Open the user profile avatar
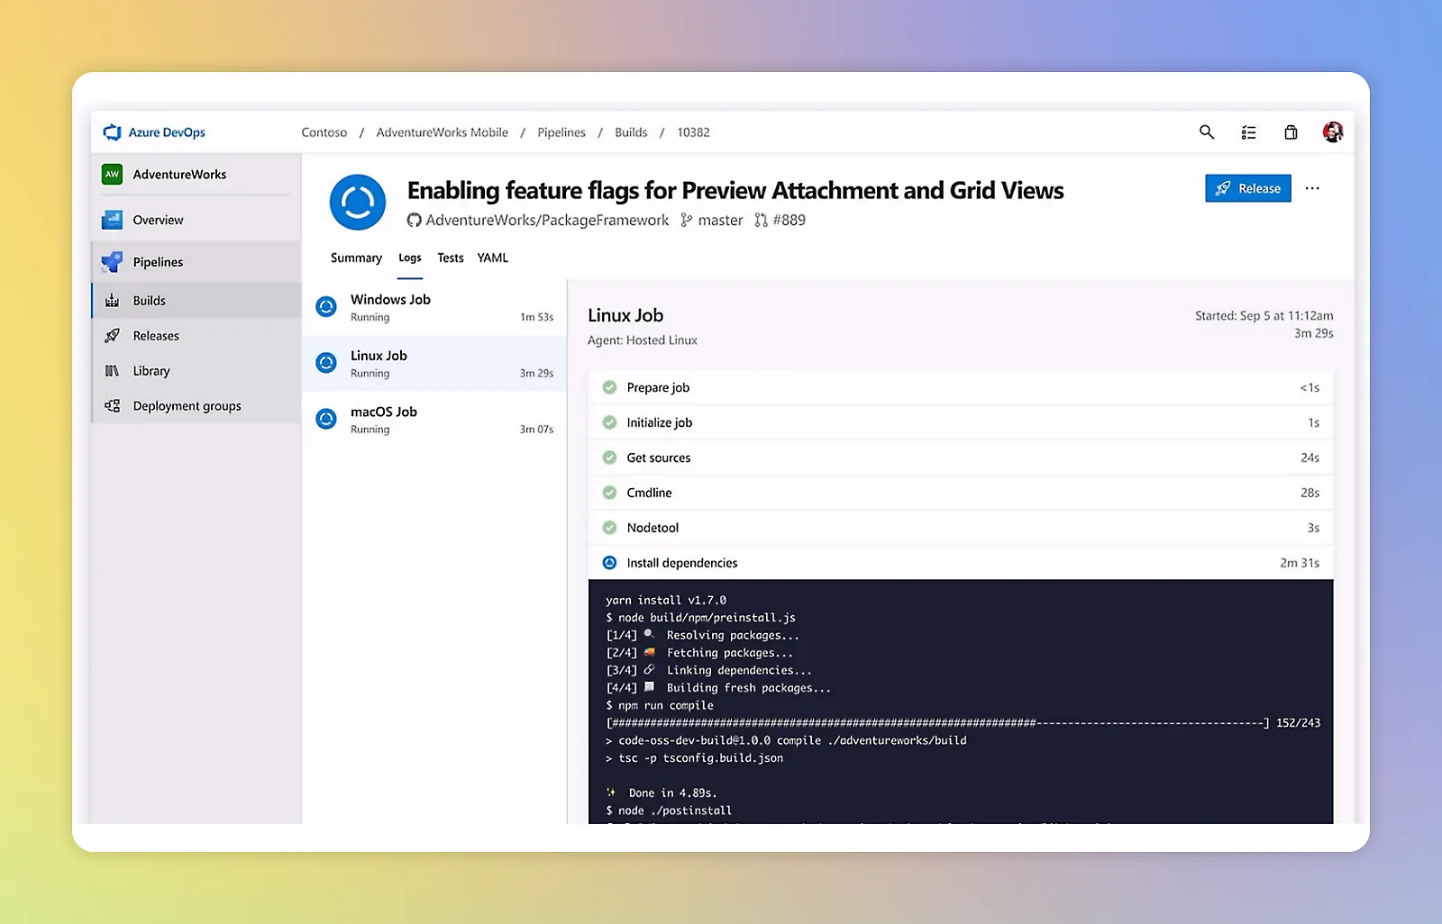This screenshot has width=1442, height=924. click(1332, 132)
